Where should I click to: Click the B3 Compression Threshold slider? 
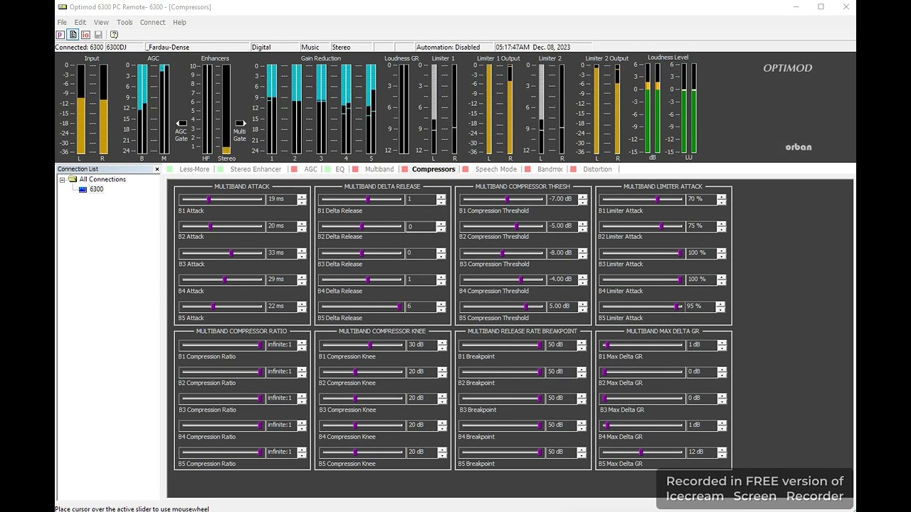502,253
